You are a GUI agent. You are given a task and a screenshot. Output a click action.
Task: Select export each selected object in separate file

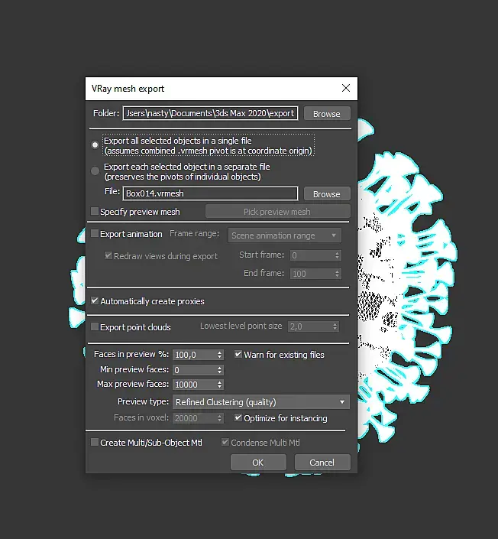[x=95, y=170]
